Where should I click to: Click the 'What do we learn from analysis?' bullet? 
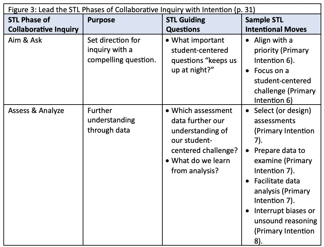tap(198, 166)
